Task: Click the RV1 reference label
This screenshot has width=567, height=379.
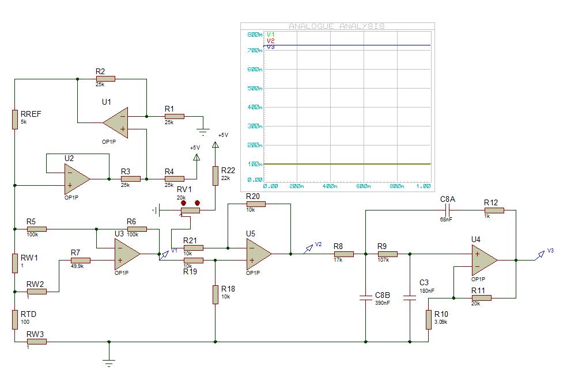Action: (184, 190)
